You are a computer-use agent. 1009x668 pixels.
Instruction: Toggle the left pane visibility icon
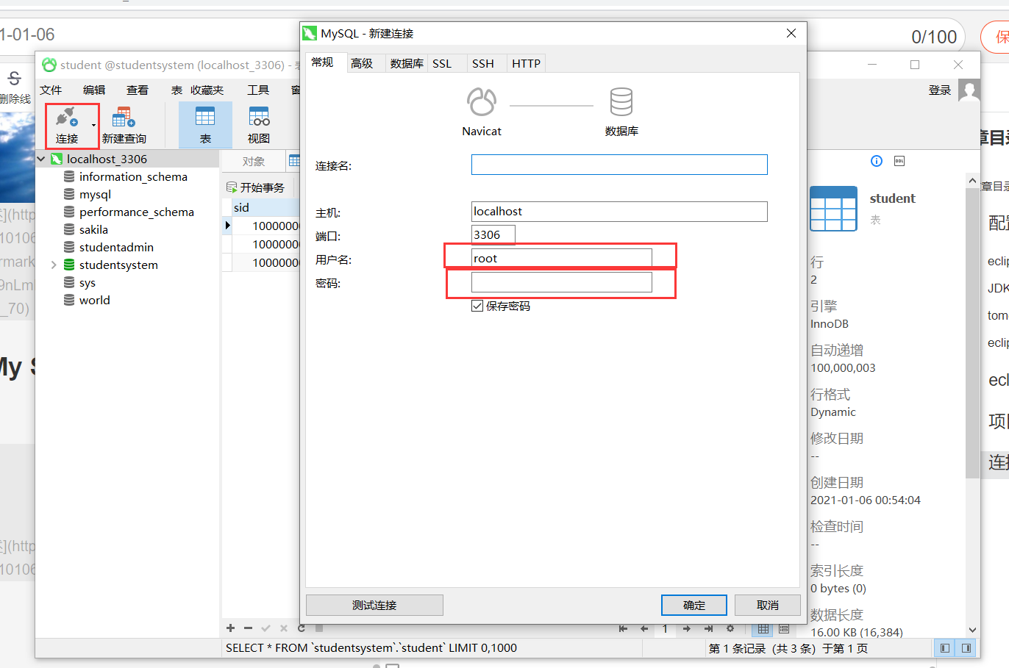945,648
